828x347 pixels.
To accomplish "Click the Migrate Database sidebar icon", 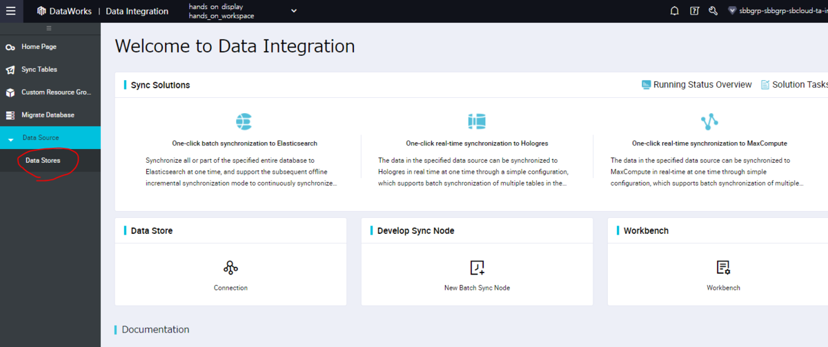I will pos(10,115).
